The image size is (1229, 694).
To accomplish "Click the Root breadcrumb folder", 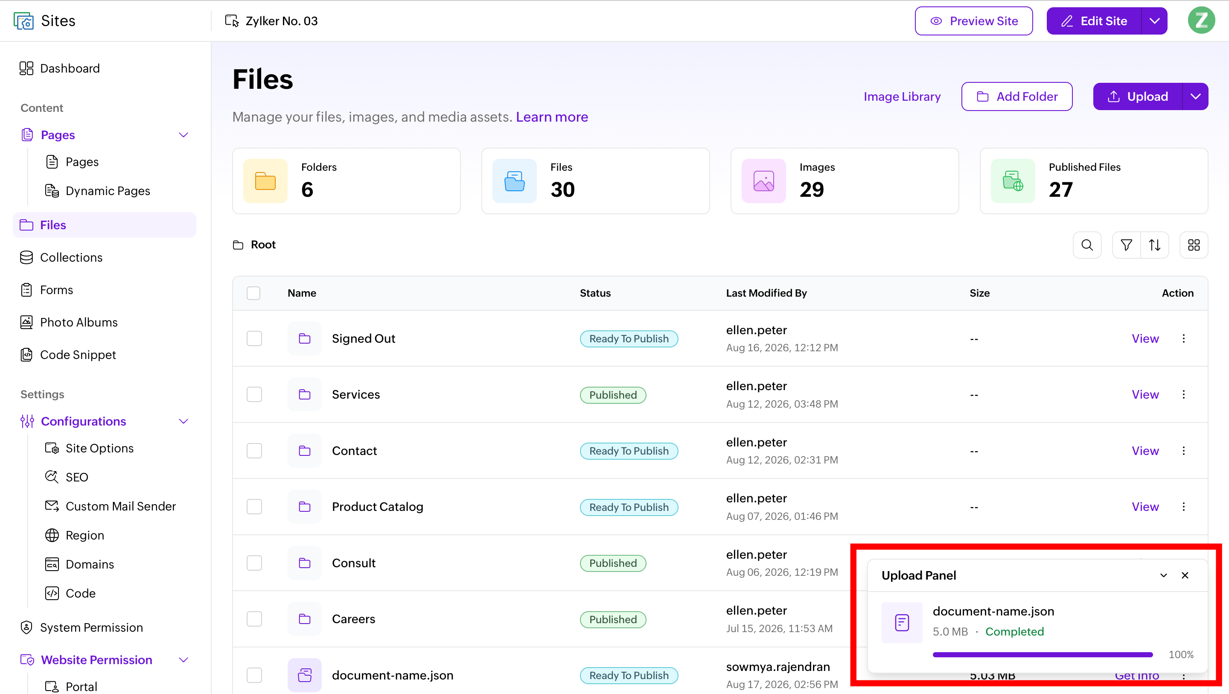I will (254, 245).
